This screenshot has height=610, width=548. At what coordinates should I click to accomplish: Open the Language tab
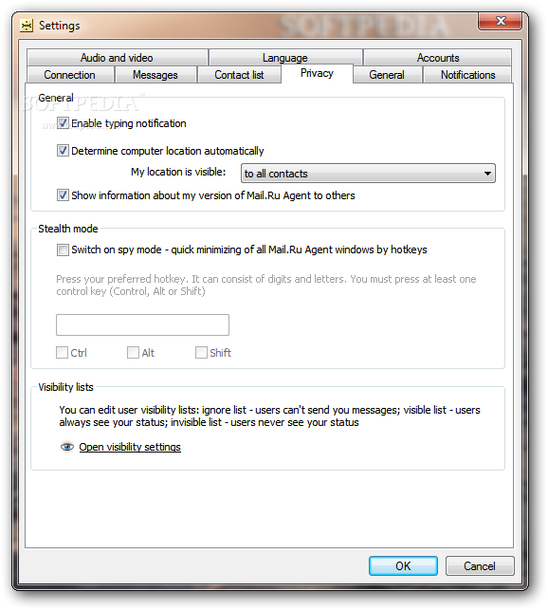click(285, 58)
